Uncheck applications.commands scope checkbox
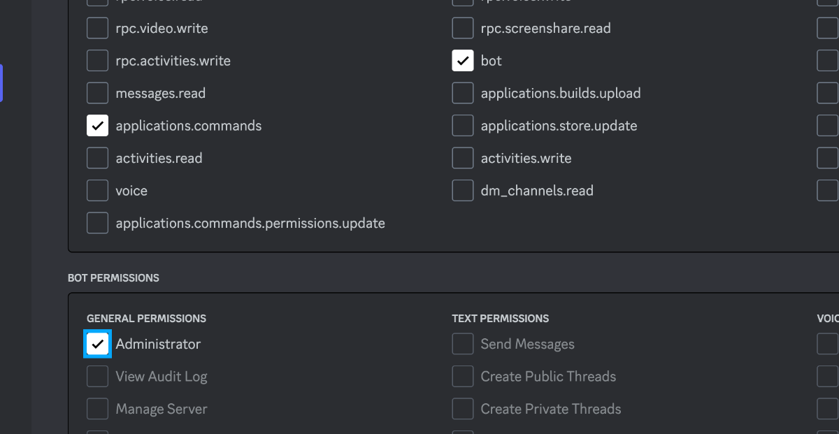This screenshot has height=434, width=839. pyautogui.click(x=97, y=126)
